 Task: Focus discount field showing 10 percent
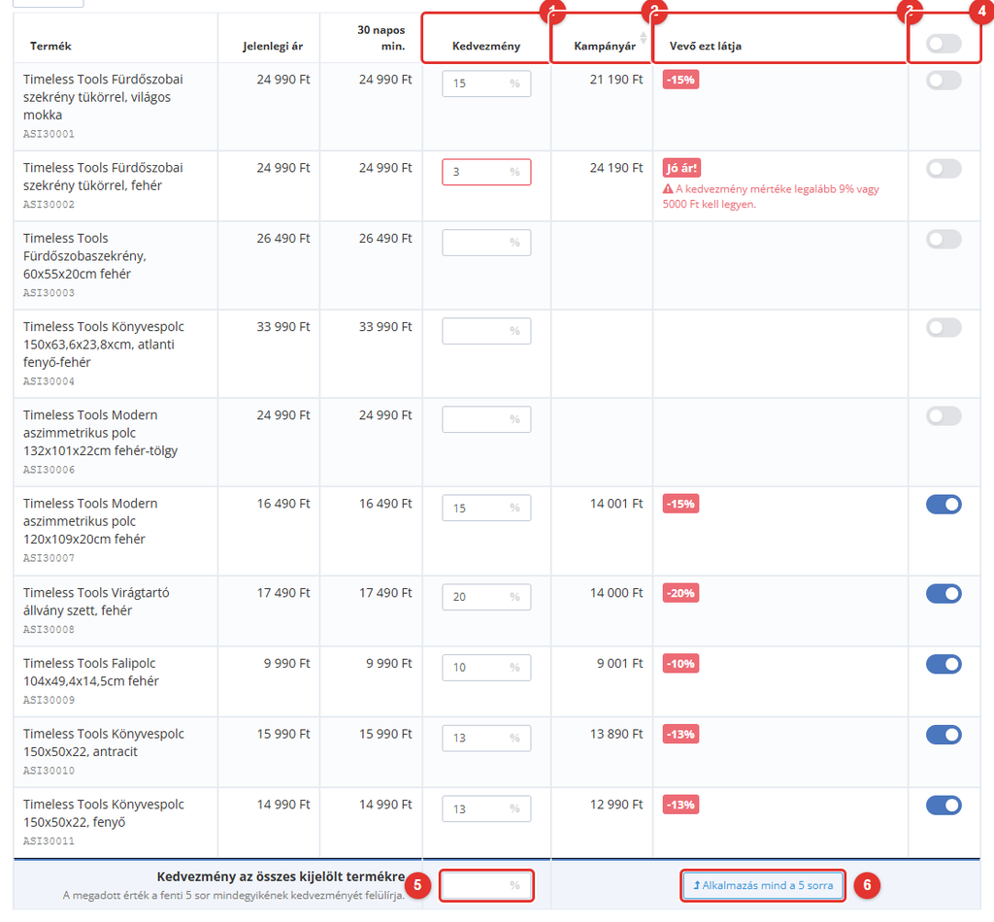486,668
